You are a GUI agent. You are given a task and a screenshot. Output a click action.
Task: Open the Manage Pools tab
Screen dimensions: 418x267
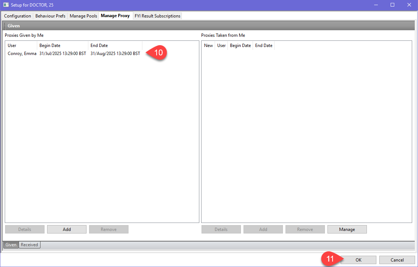(84, 16)
